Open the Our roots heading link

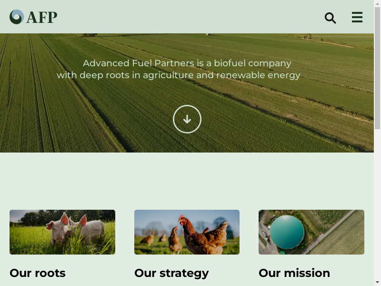tap(38, 273)
